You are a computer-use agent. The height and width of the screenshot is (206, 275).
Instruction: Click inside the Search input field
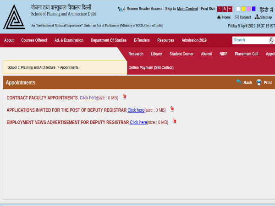pos(250,40)
